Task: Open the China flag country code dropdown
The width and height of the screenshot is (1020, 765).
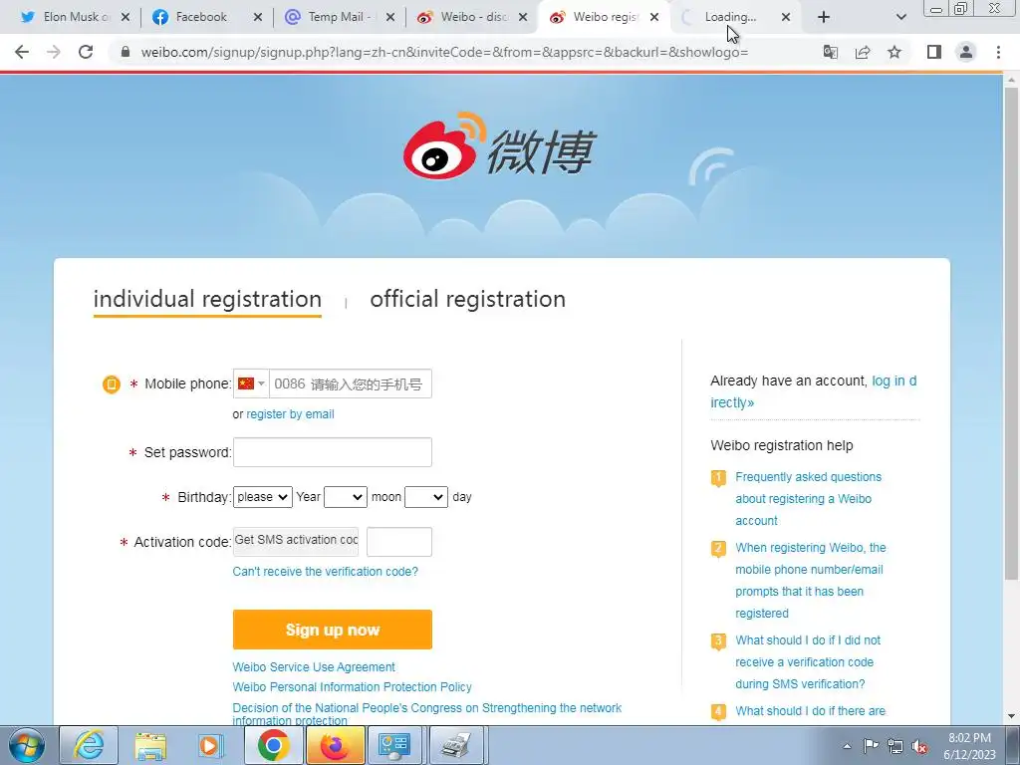Action: coord(251,383)
